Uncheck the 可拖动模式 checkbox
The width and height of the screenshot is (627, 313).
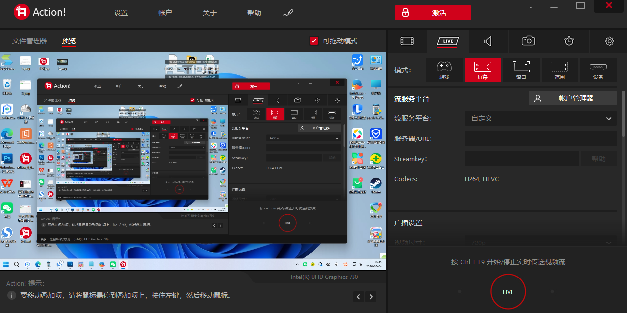pyautogui.click(x=314, y=41)
